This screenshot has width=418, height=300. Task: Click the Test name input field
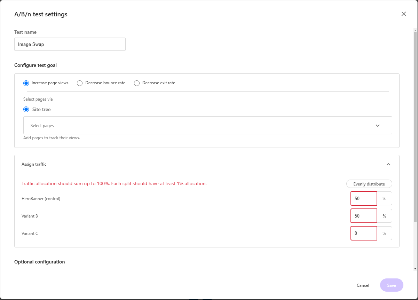pyautogui.click(x=70, y=44)
